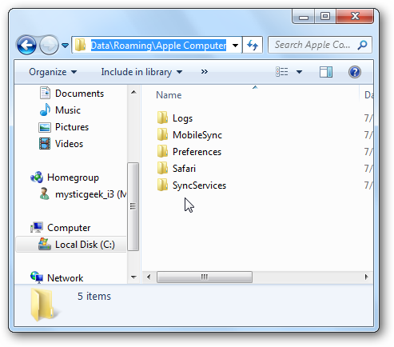Change the view with the views icon

coord(282,72)
